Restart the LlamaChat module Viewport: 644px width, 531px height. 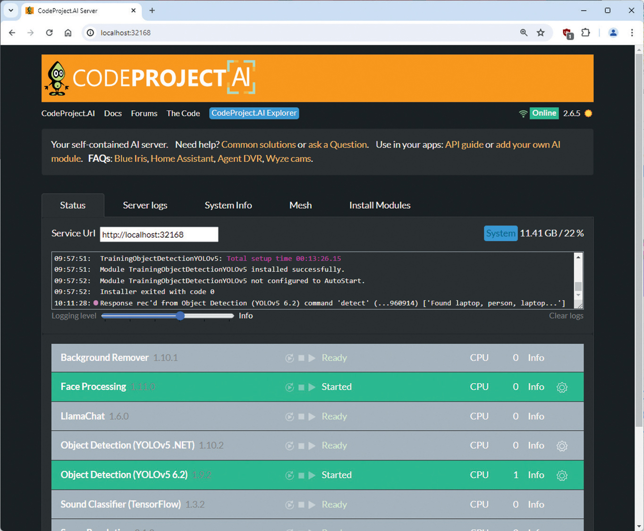pyautogui.click(x=289, y=417)
